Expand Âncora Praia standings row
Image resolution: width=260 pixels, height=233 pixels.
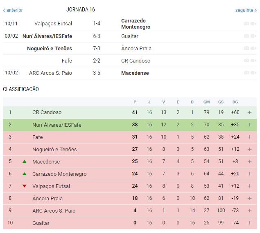click(x=249, y=198)
